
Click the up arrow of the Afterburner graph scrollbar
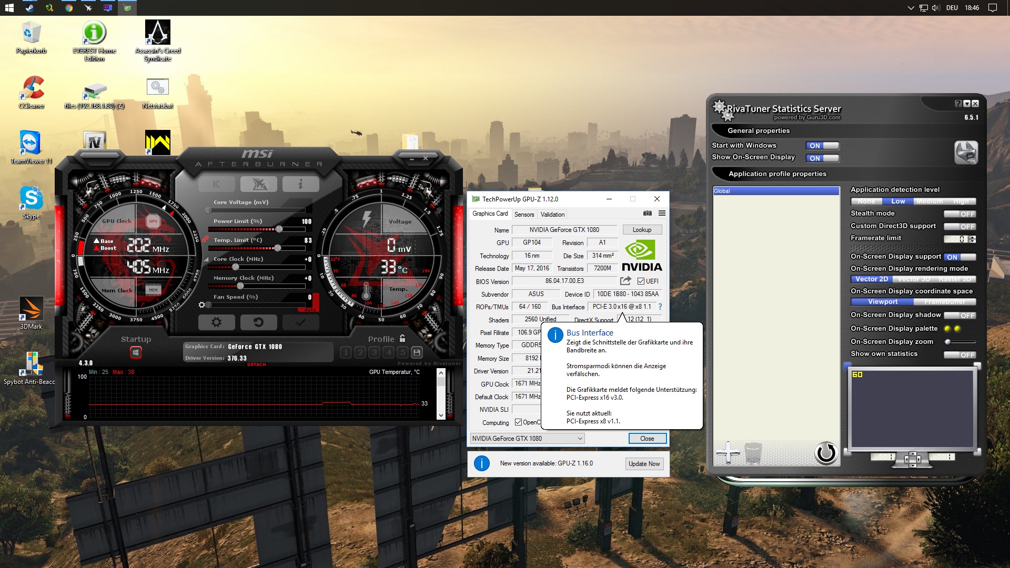(x=441, y=372)
